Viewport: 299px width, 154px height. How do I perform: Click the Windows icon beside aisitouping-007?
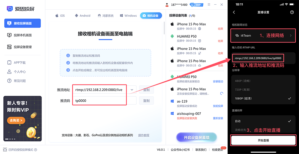point(172,114)
